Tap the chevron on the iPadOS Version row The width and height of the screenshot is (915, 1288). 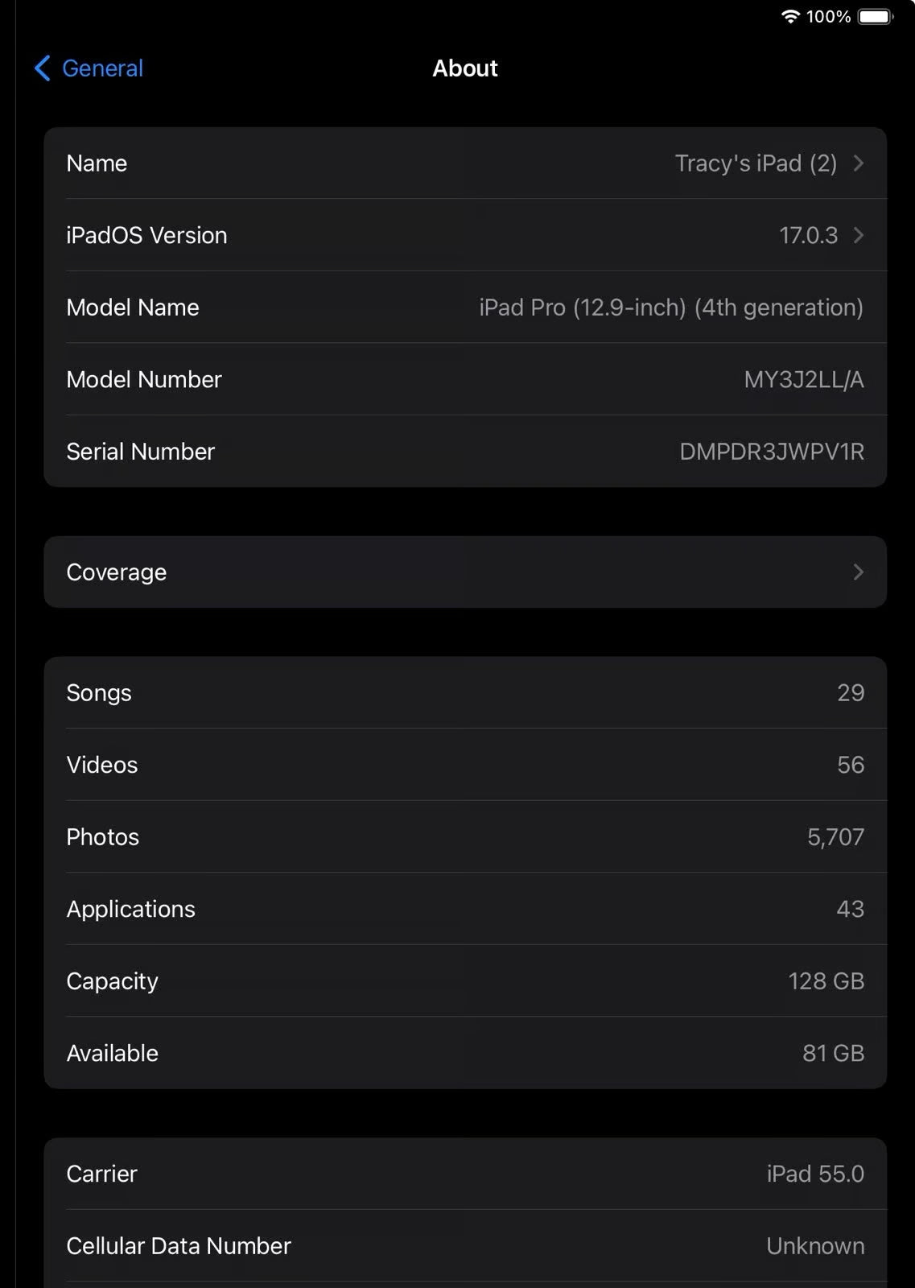858,235
